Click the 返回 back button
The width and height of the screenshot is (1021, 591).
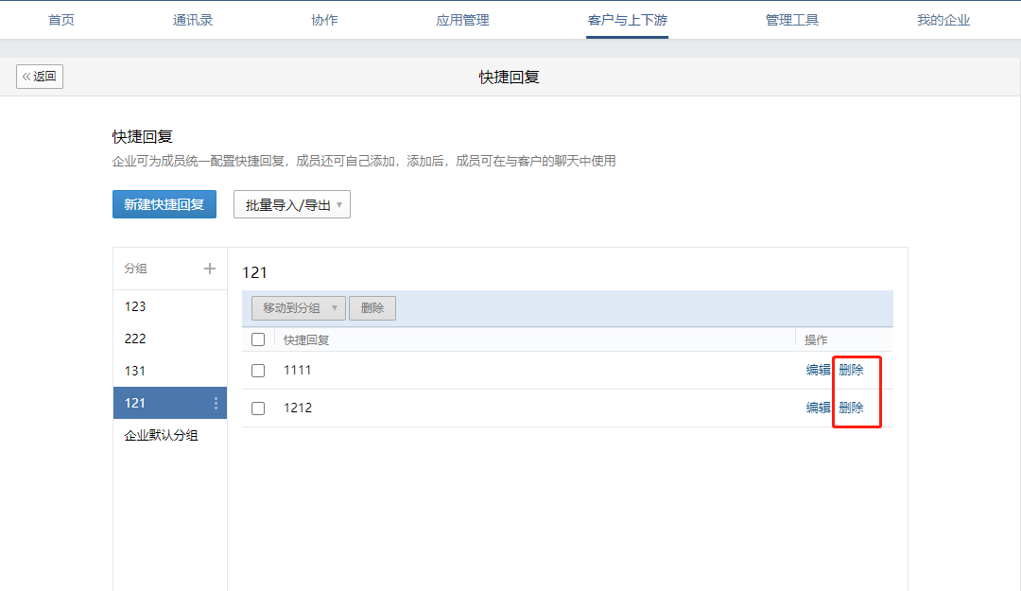(x=40, y=77)
